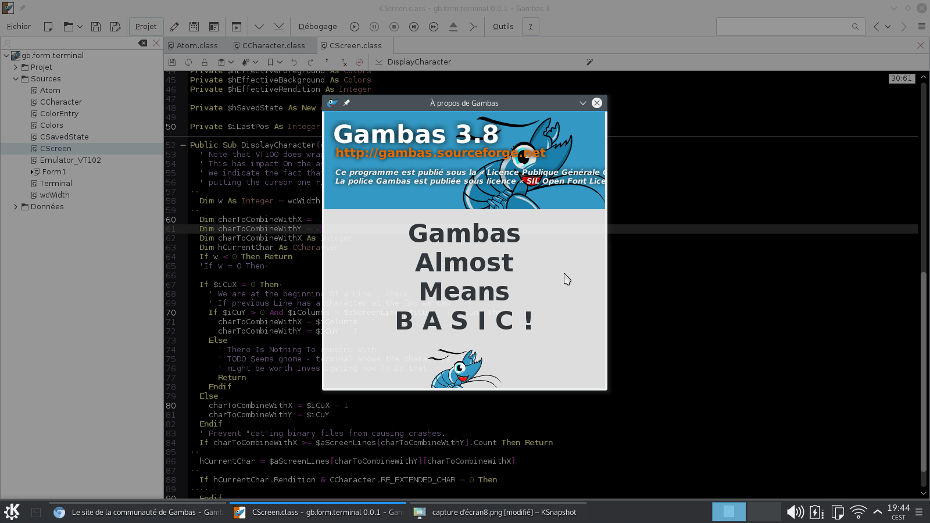Select the Atom class in tree

(x=50, y=91)
